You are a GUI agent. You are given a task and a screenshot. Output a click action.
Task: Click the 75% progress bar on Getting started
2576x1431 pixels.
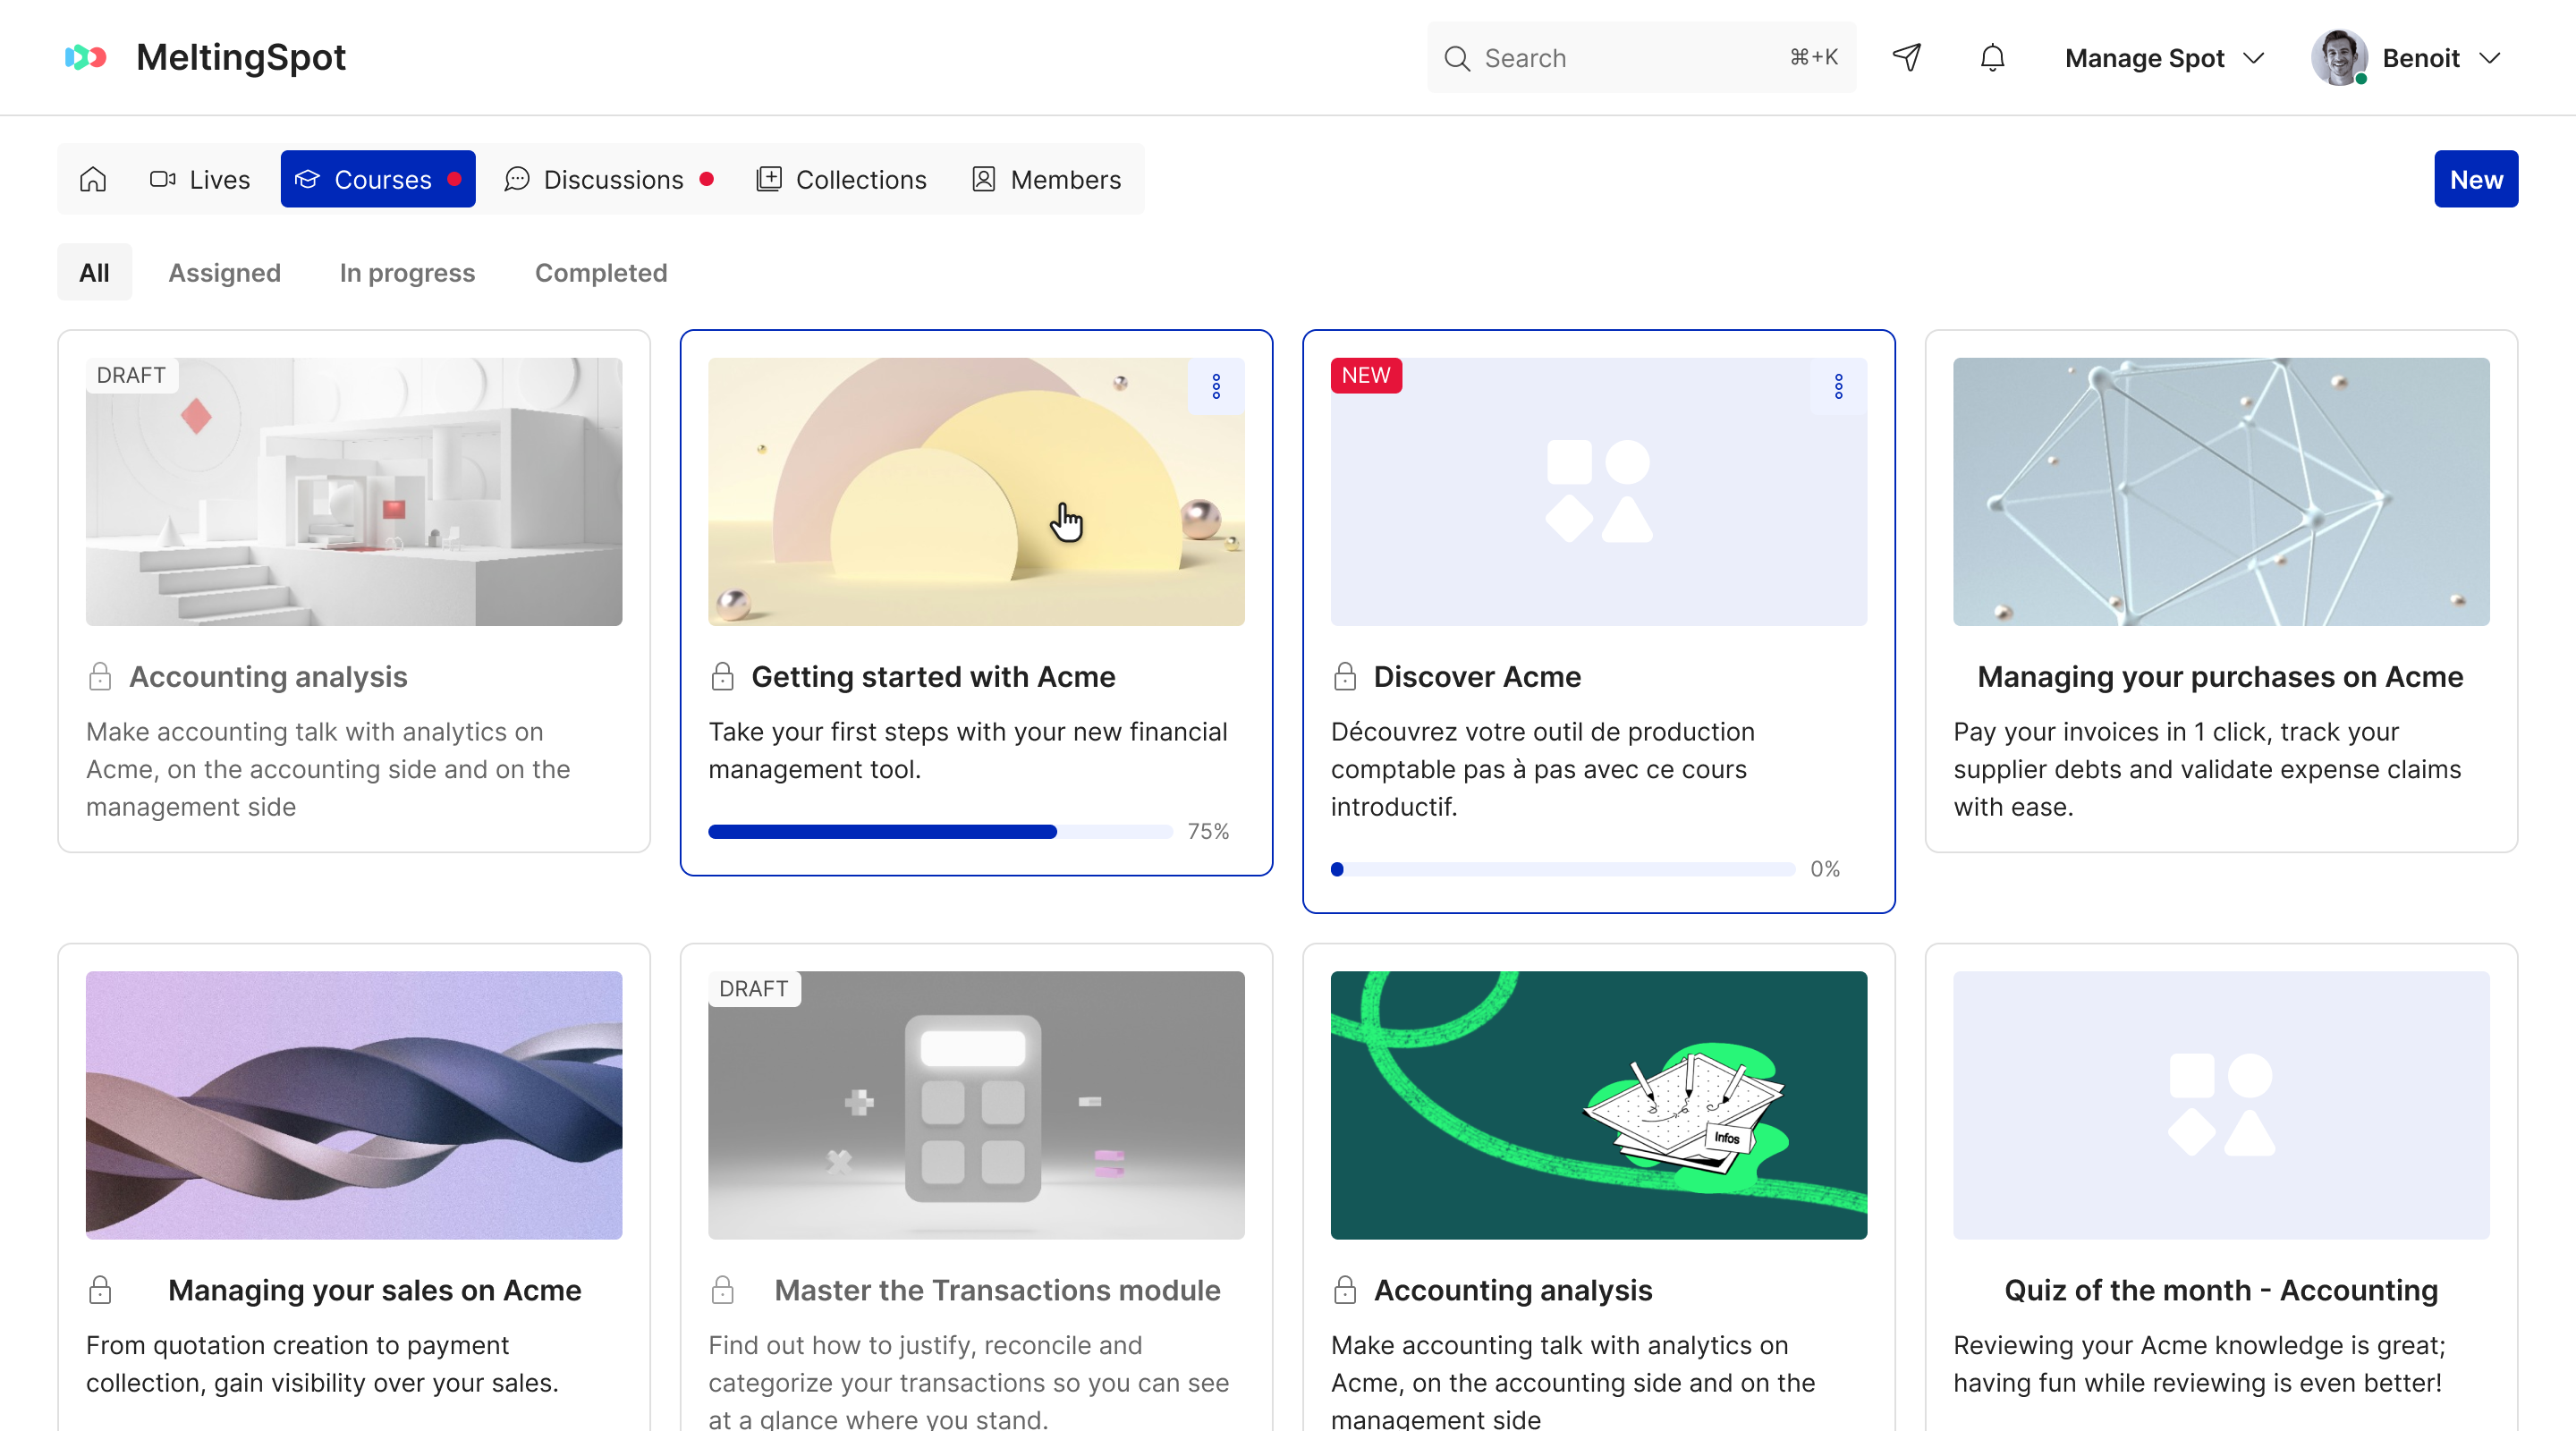[x=940, y=831]
